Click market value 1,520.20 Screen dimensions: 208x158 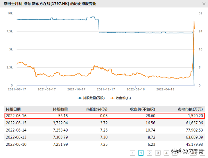pyautogui.click(x=195, y=116)
